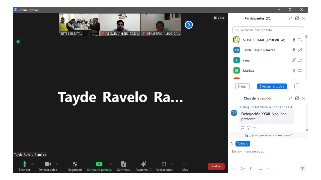Click the Summary icon in toolbar
The height and width of the screenshot is (180, 321).
point(123,164)
